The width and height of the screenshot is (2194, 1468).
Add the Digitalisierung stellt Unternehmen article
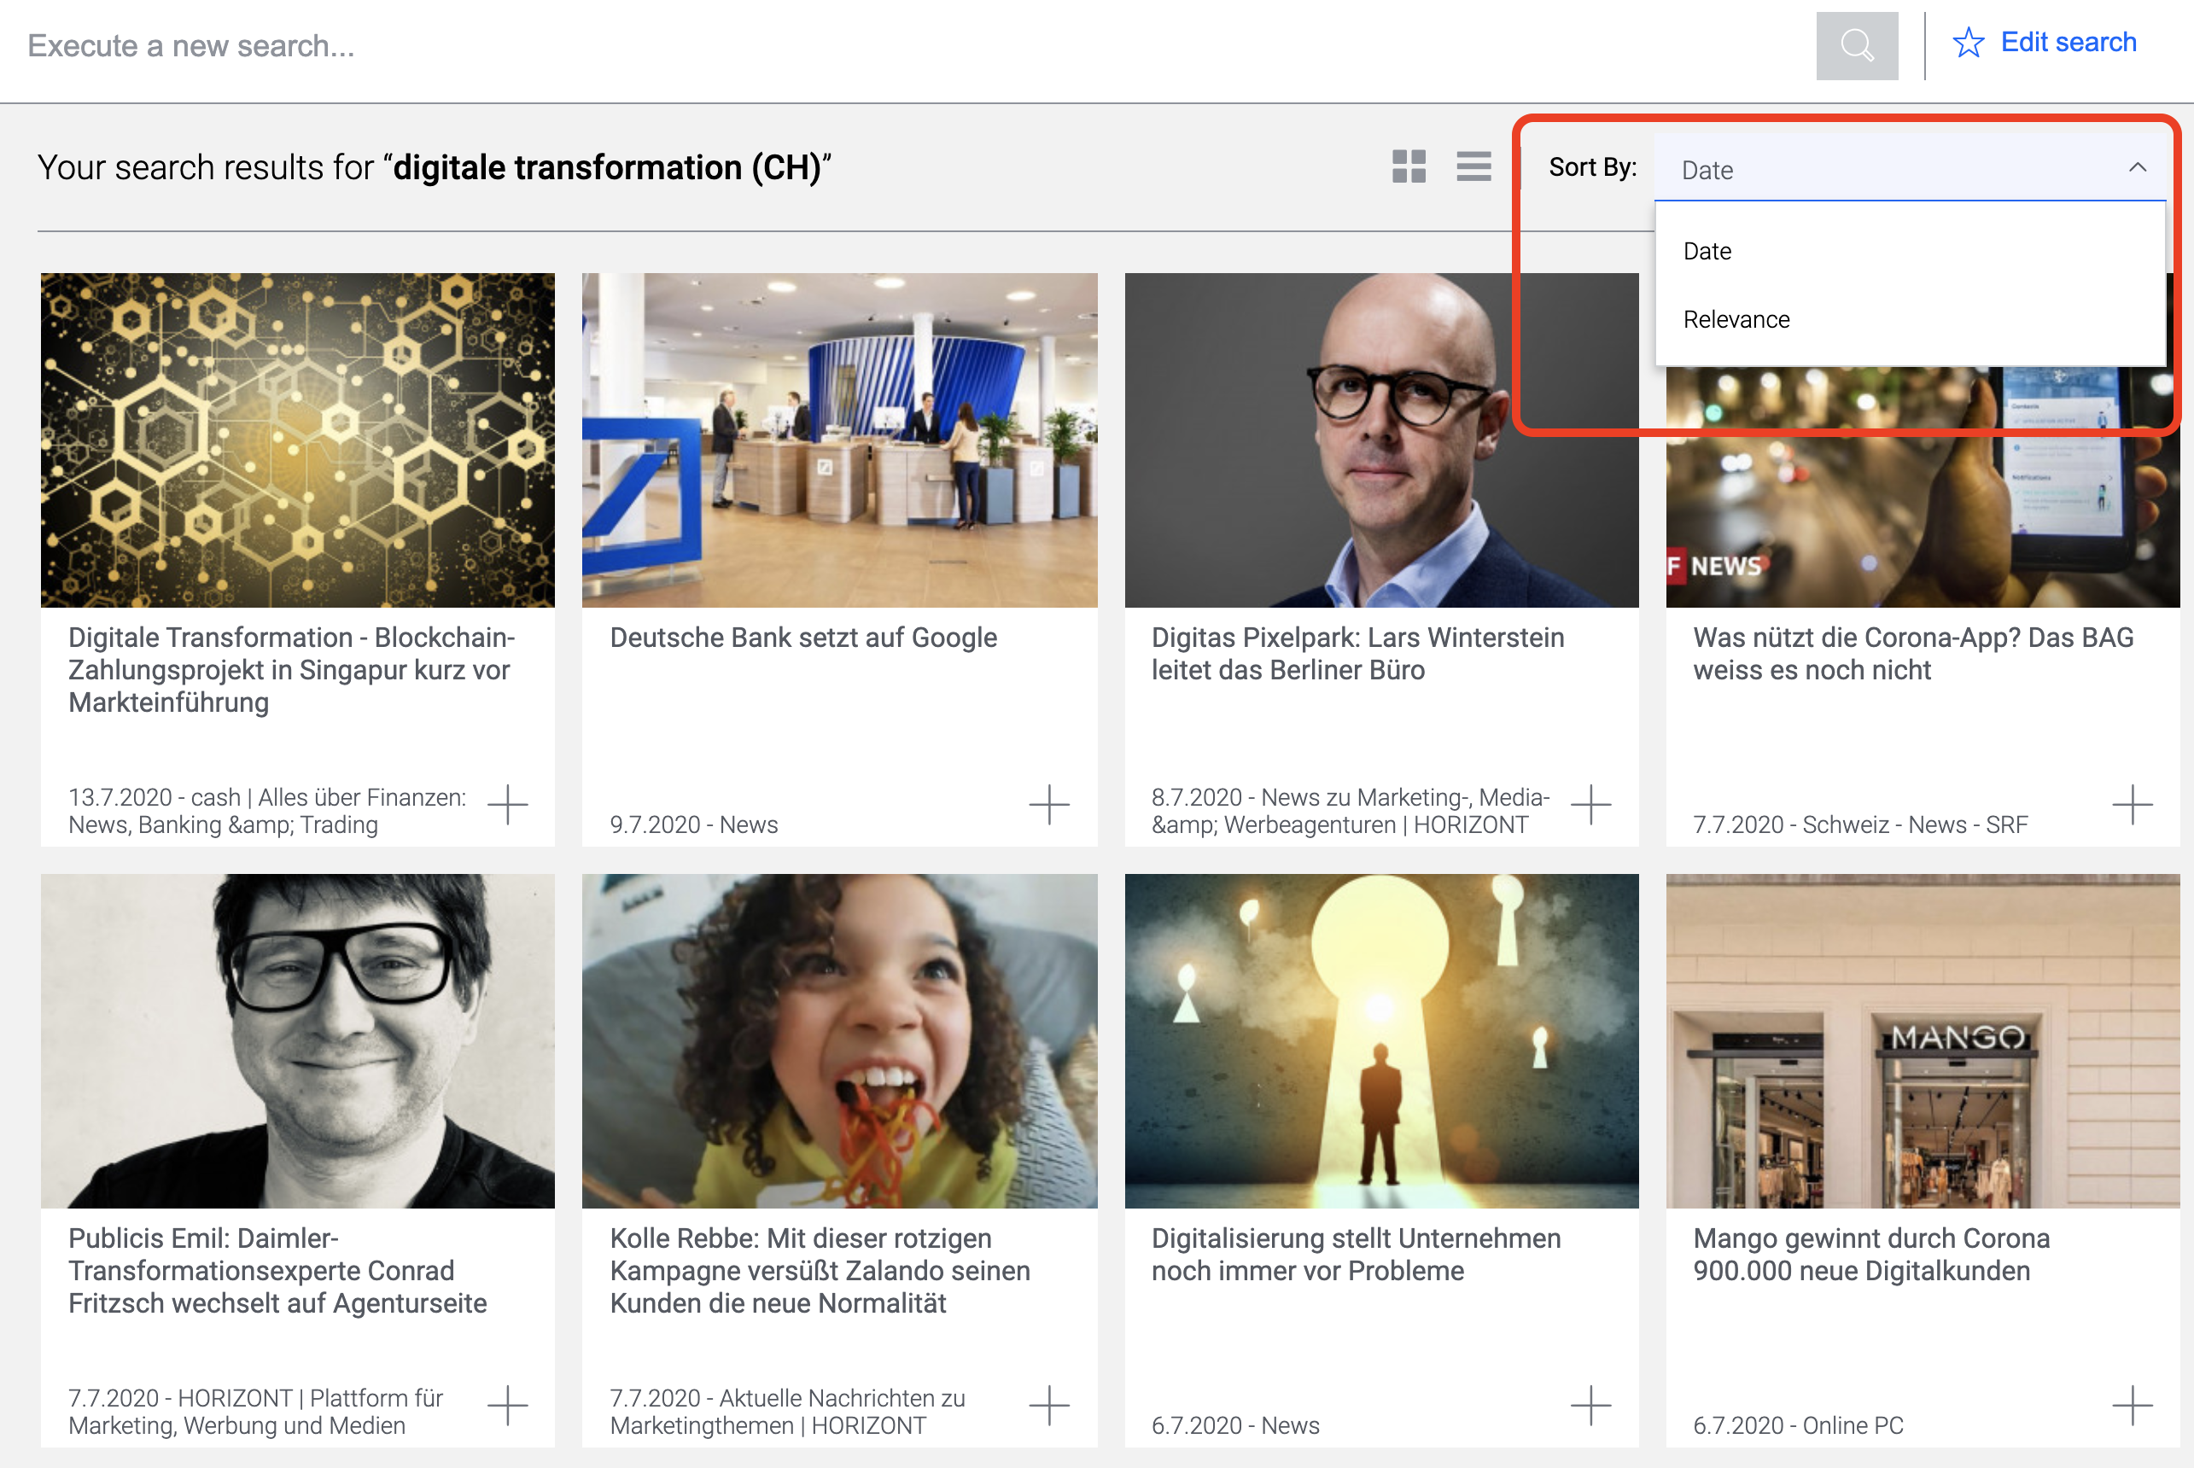click(1590, 1406)
